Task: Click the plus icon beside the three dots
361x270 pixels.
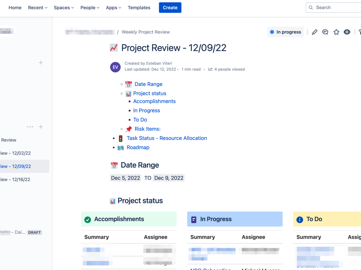Action: click(41, 127)
